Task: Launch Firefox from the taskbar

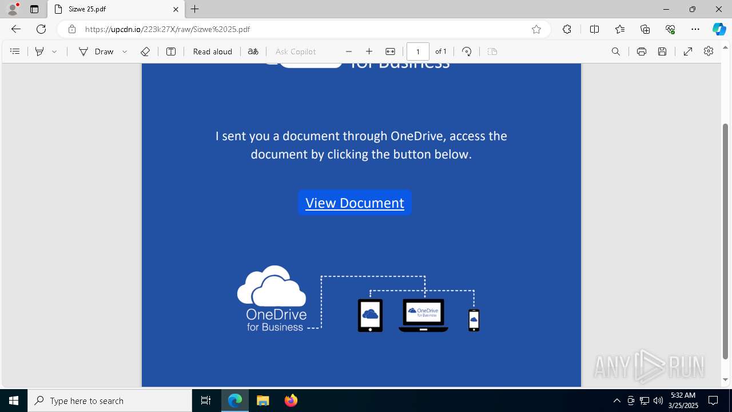Action: [291, 401]
